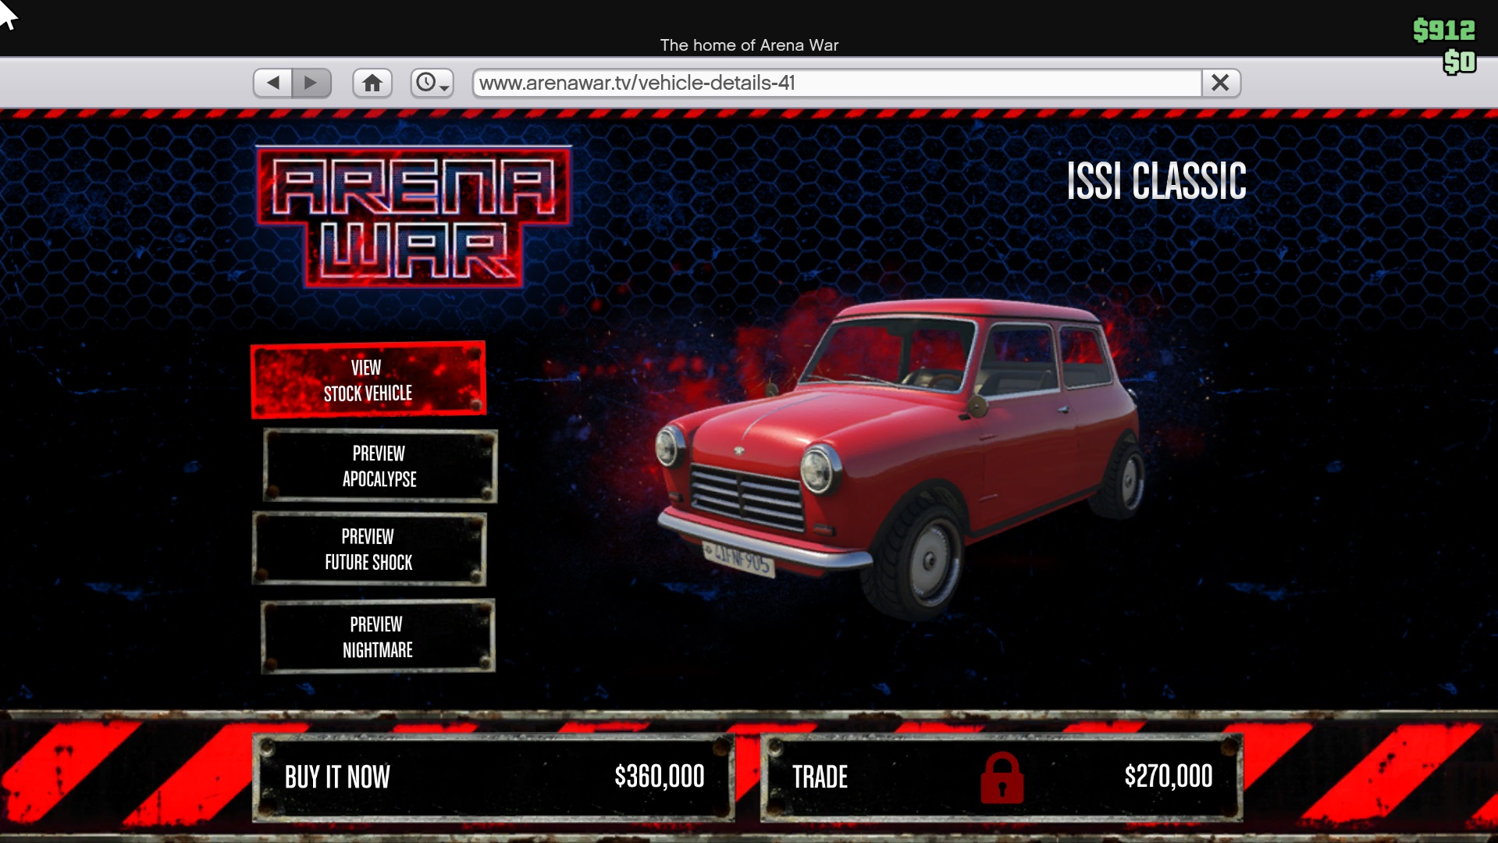Open the browser history clock dropdown

click(432, 83)
